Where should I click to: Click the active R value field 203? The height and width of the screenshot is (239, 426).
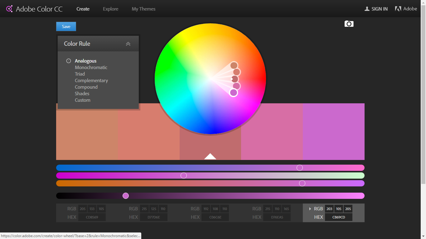[x=329, y=209]
